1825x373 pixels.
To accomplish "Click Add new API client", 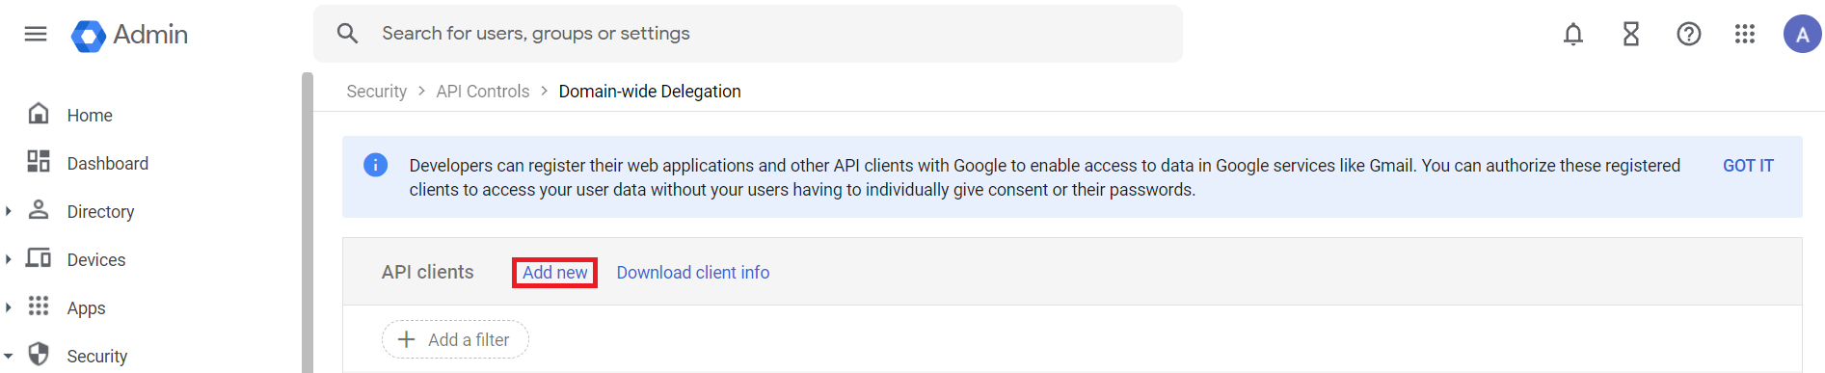I will 554,273.
